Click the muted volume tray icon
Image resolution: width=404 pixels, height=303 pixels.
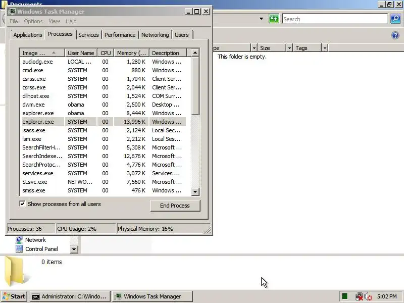[368, 296]
